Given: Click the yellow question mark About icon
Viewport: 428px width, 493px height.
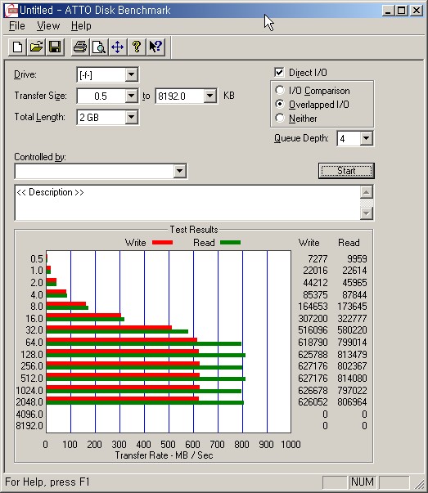Looking at the screenshot, I should 137,47.
